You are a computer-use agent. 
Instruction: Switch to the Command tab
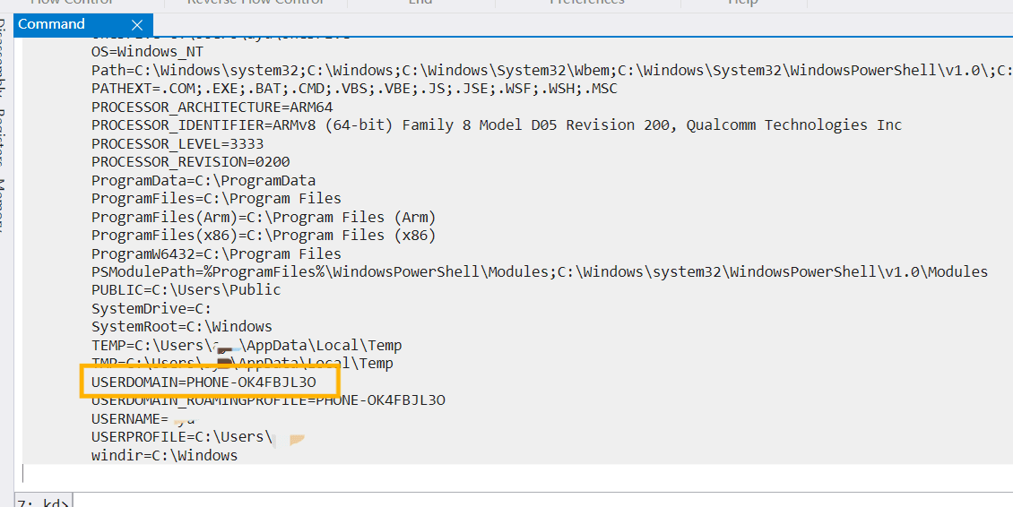tap(52, 24)
